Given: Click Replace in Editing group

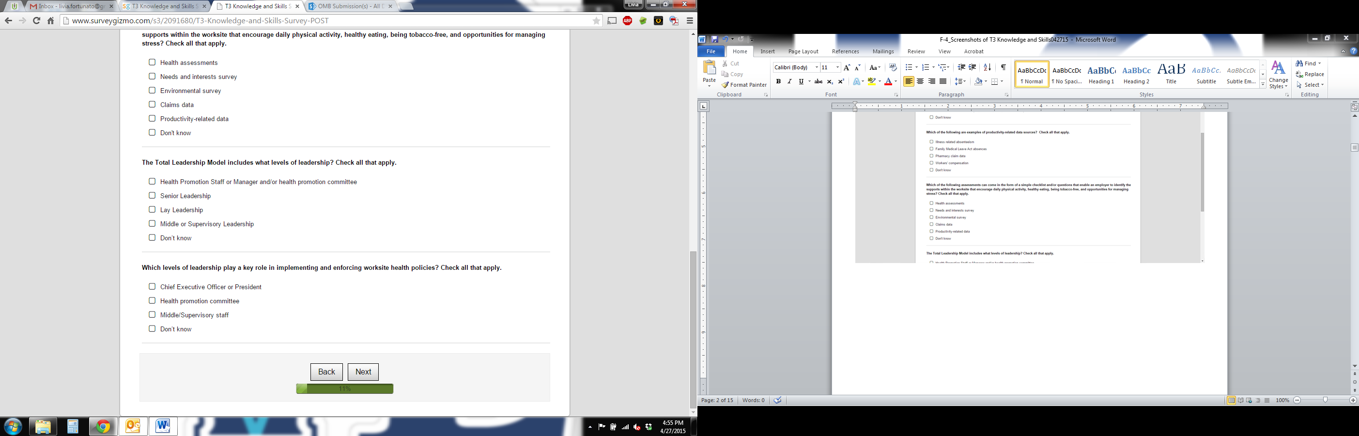Looking at the screenshot, I should (x=1310, y=75).
